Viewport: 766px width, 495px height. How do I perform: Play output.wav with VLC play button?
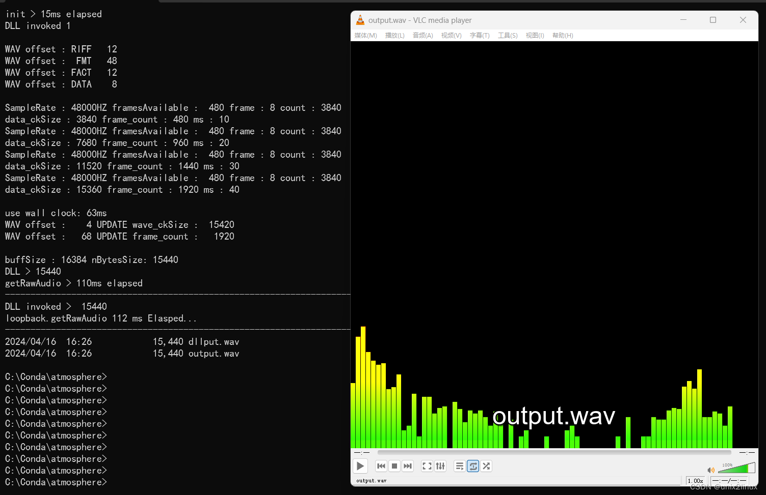click(360, 466)
